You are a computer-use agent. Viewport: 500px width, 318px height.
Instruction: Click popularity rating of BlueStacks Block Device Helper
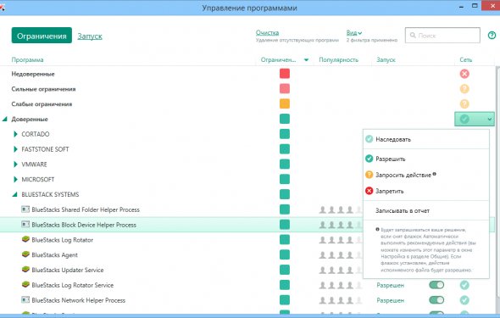[341, 225]
